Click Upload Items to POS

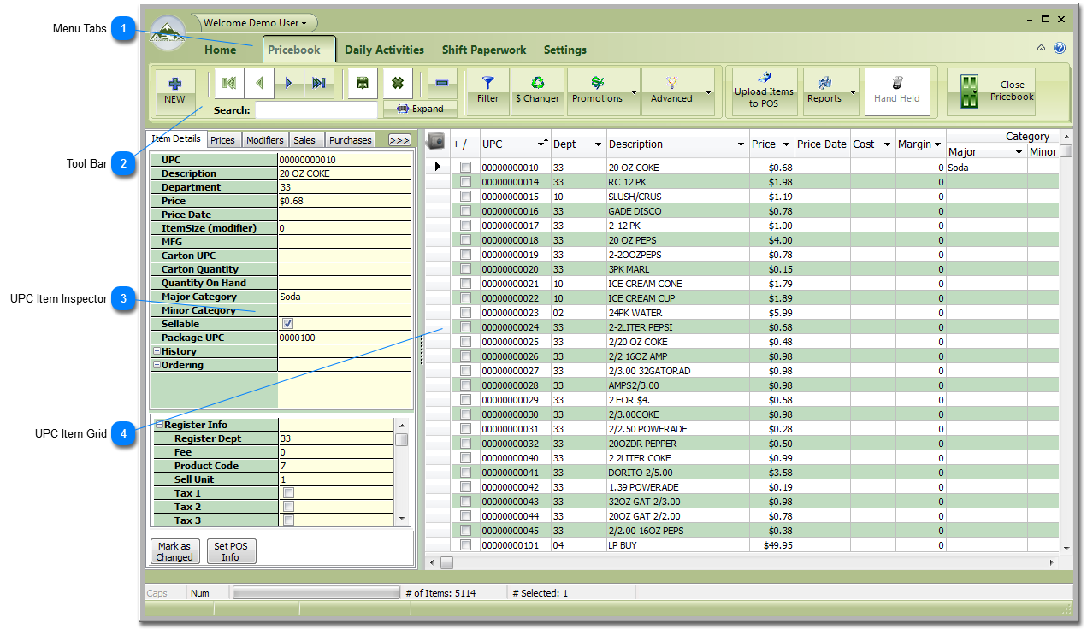click(764, 91)
